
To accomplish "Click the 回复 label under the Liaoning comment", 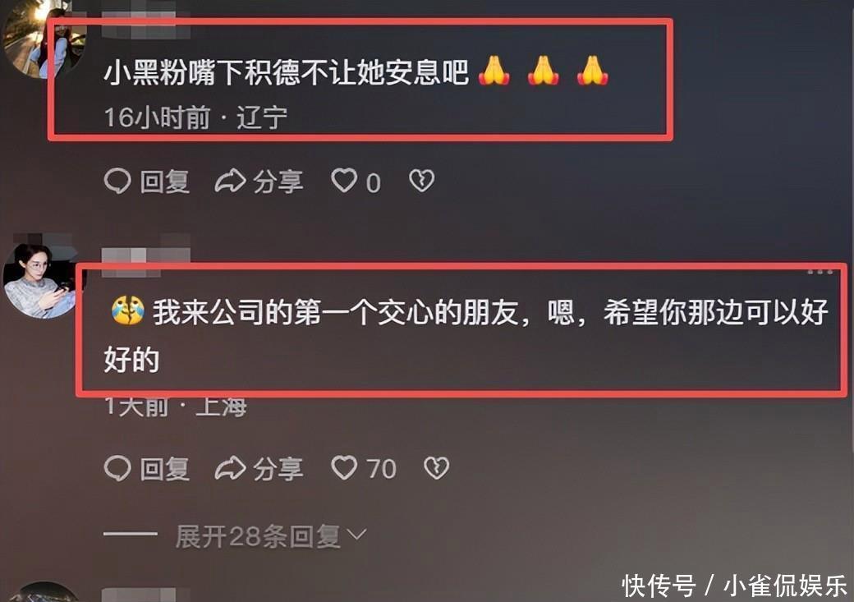I will coord(164,182).
